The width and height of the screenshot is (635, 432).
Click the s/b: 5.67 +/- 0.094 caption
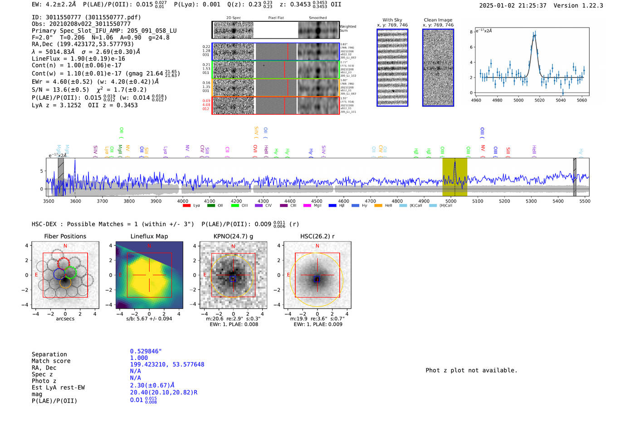(x=149, y=319)
